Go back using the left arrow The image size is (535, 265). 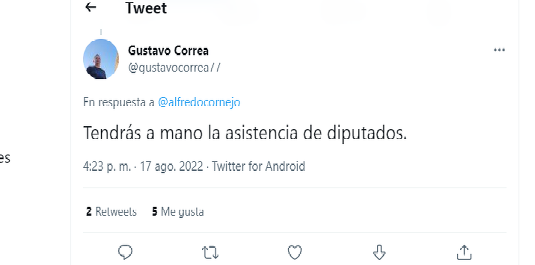coord(91,7)
